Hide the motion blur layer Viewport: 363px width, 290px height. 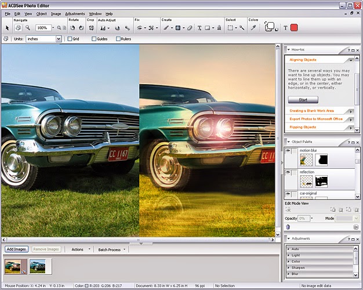coord(288,151)
